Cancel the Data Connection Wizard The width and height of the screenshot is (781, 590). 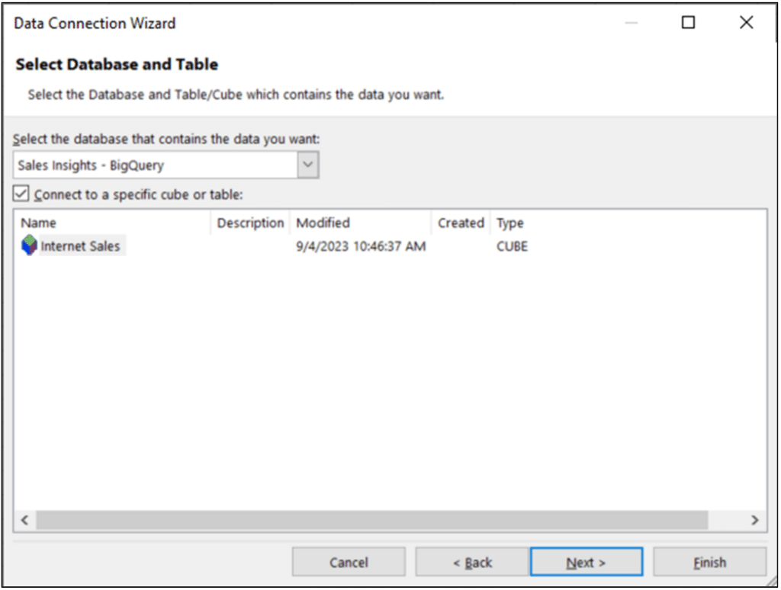(x=349, y=562)
